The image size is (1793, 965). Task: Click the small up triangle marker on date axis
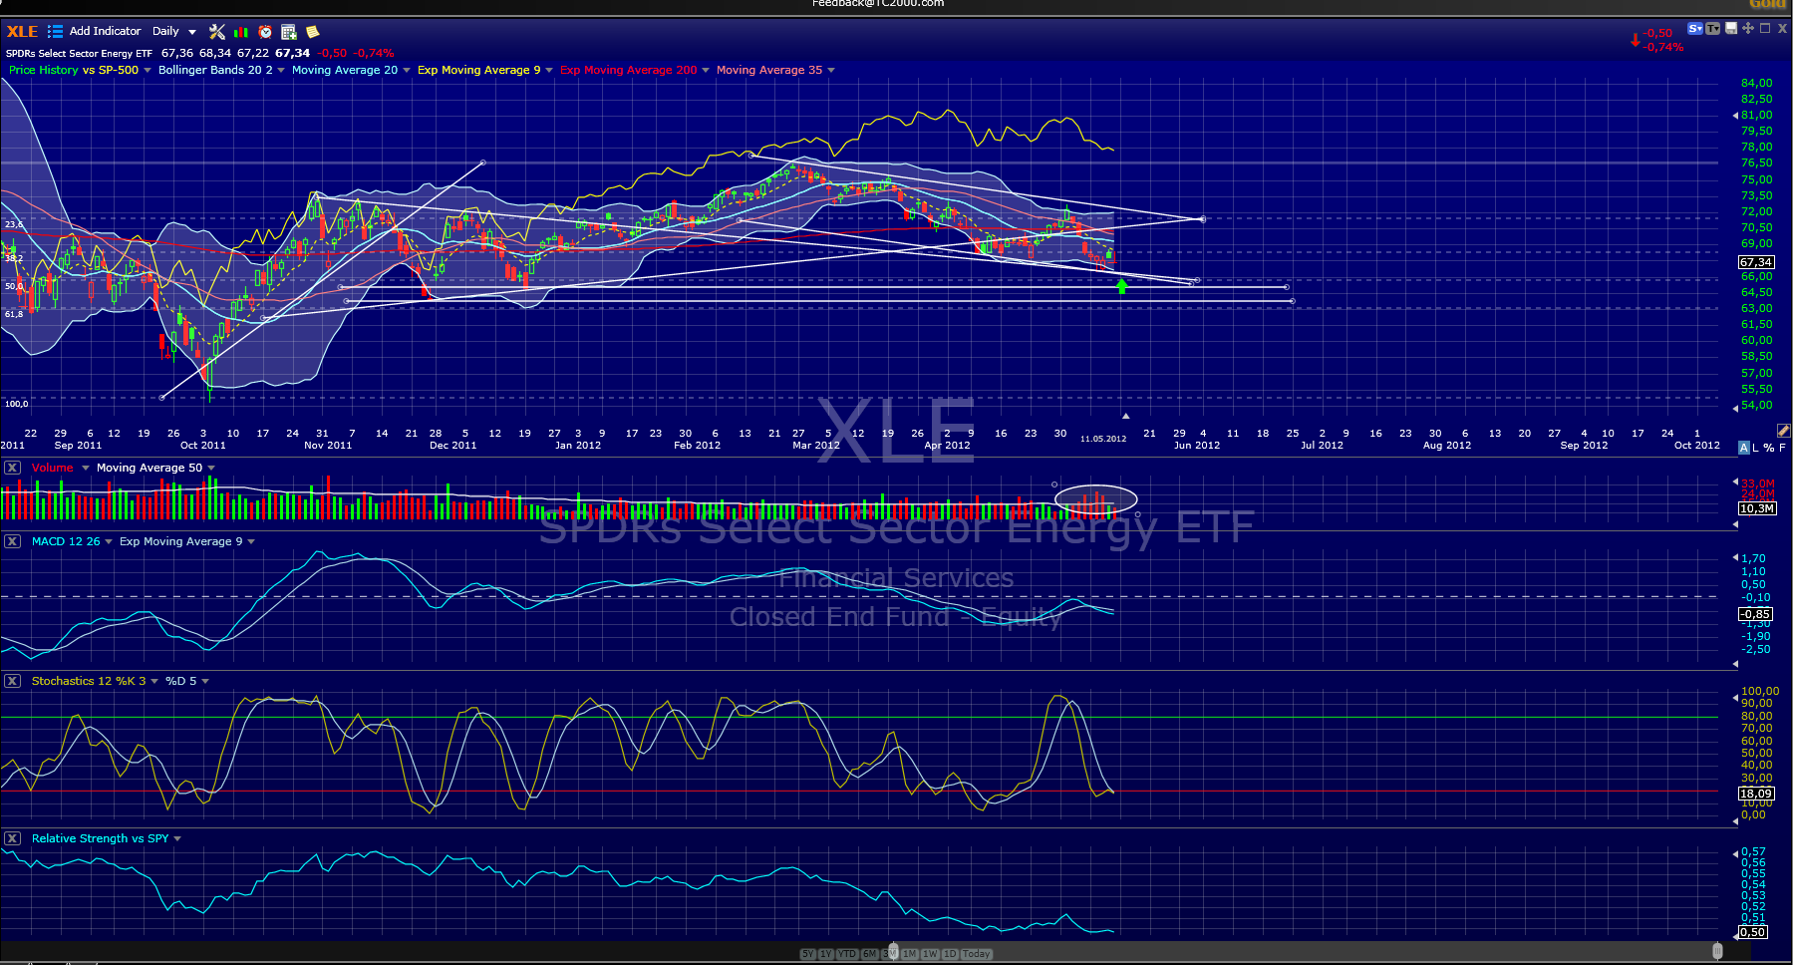pos(1125,416)
